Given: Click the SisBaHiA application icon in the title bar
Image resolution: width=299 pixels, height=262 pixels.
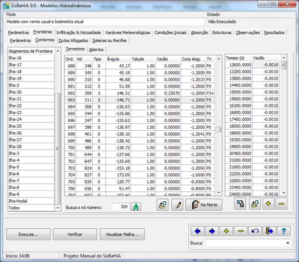Looking at the screenshot, I should tap(6, 5).
